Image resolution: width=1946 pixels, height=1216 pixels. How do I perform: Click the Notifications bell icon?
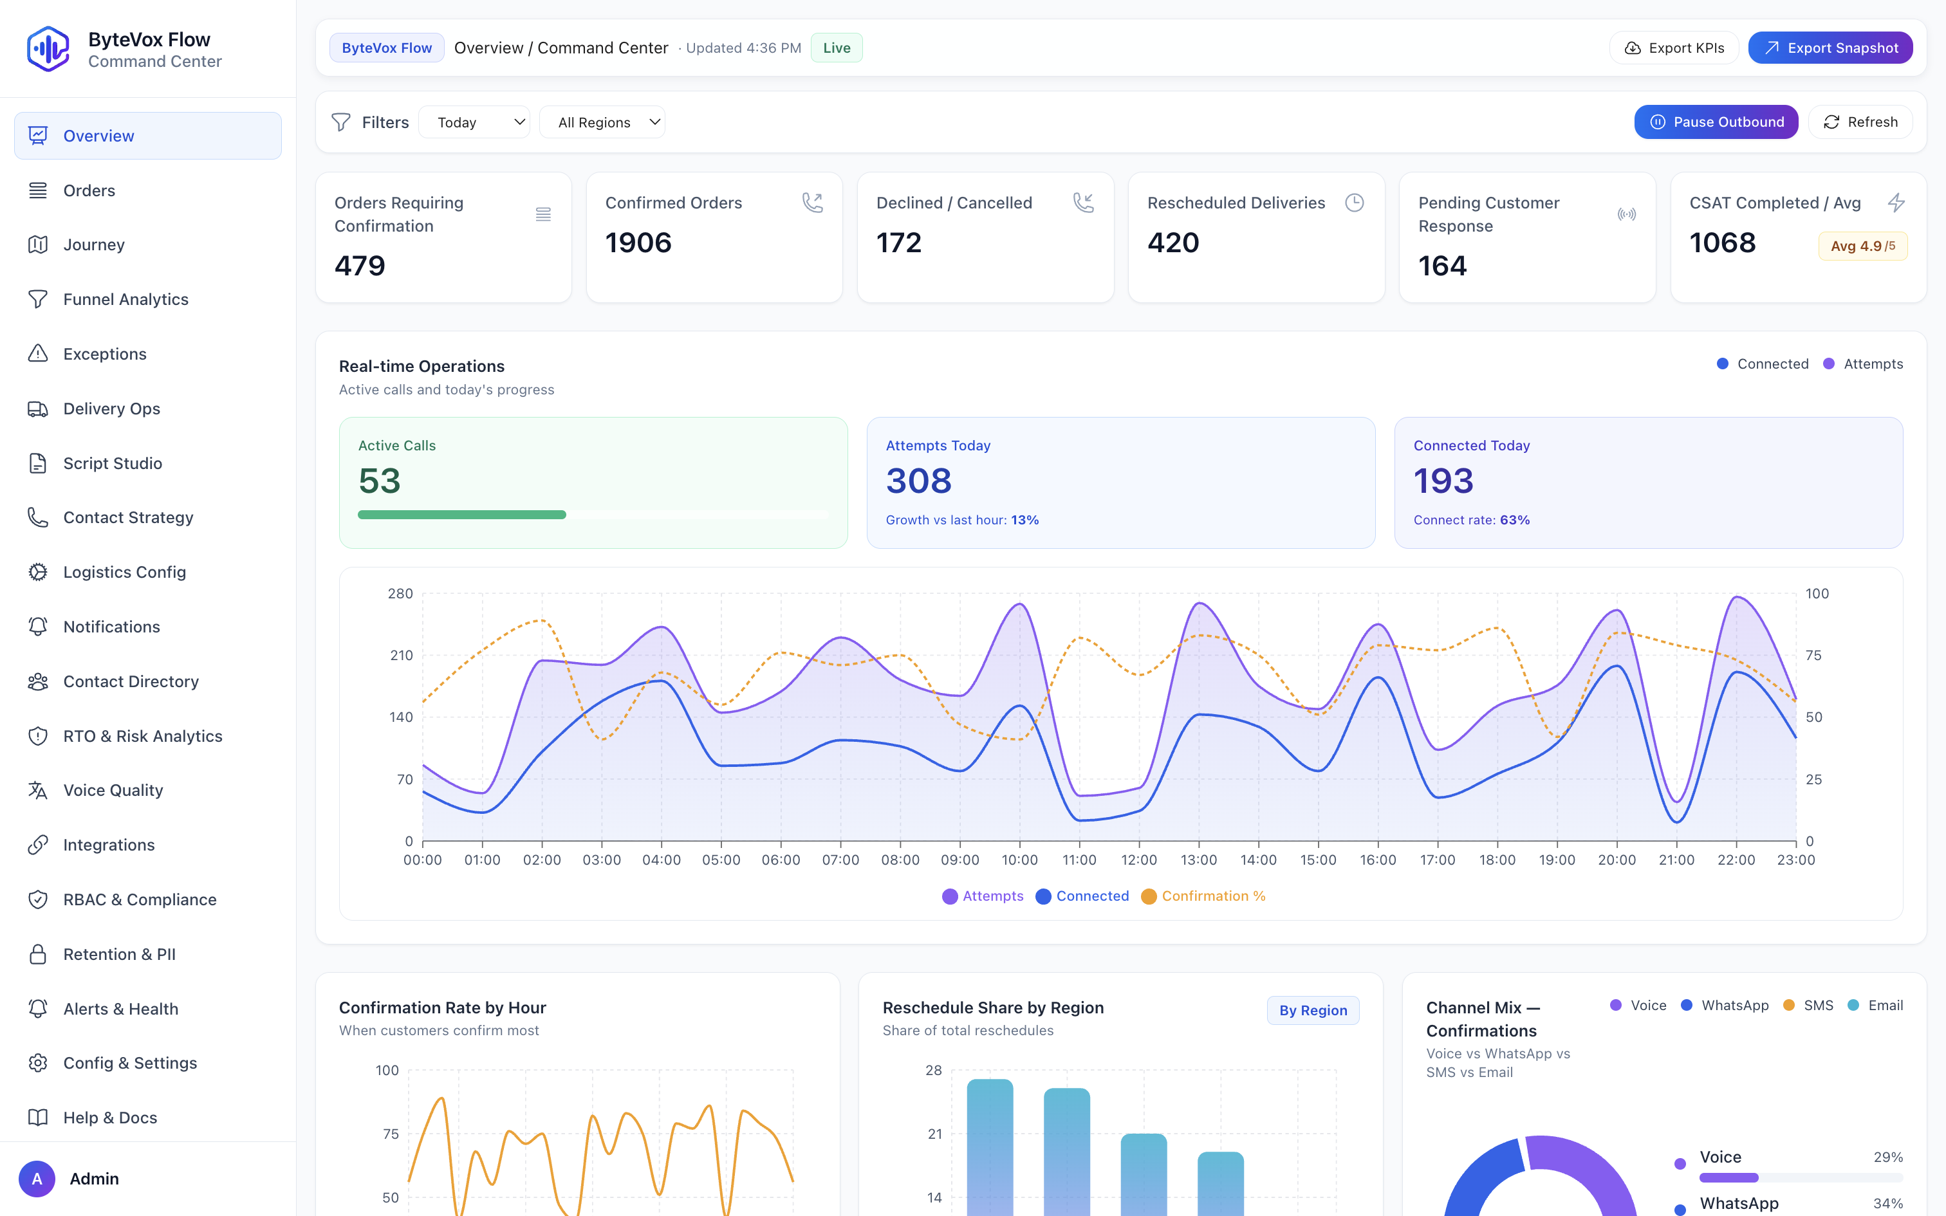point(38,627)
